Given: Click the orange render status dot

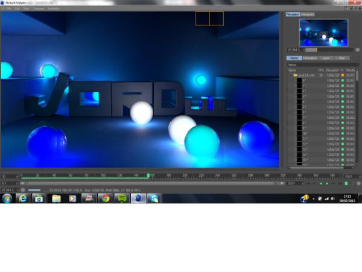Looking at the screenshot, I should [x=343, y=75].
